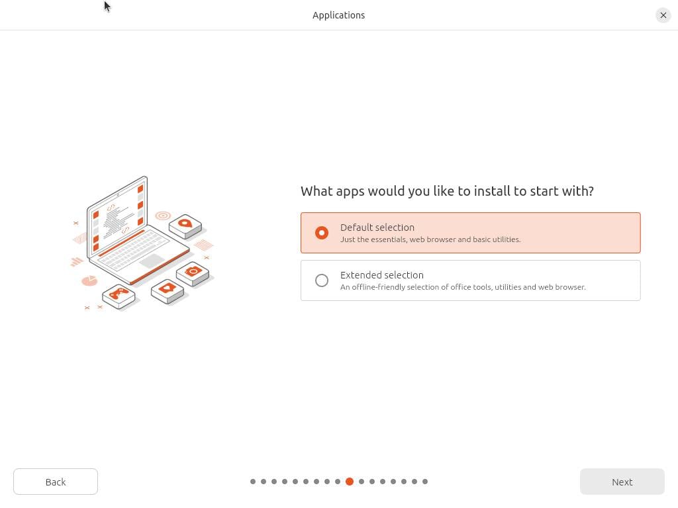Click the bullseye target graphic
Image resolution: width=678 pixels, height=508 pixels.
coord(163,216)
